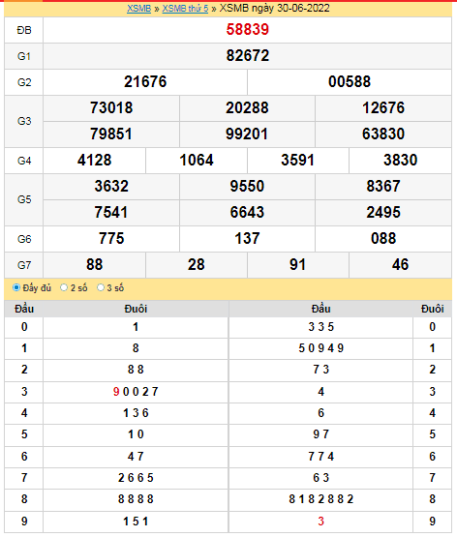
Task: Click the G1 row label
Action: pyautogui.click(x=24, y=56)
